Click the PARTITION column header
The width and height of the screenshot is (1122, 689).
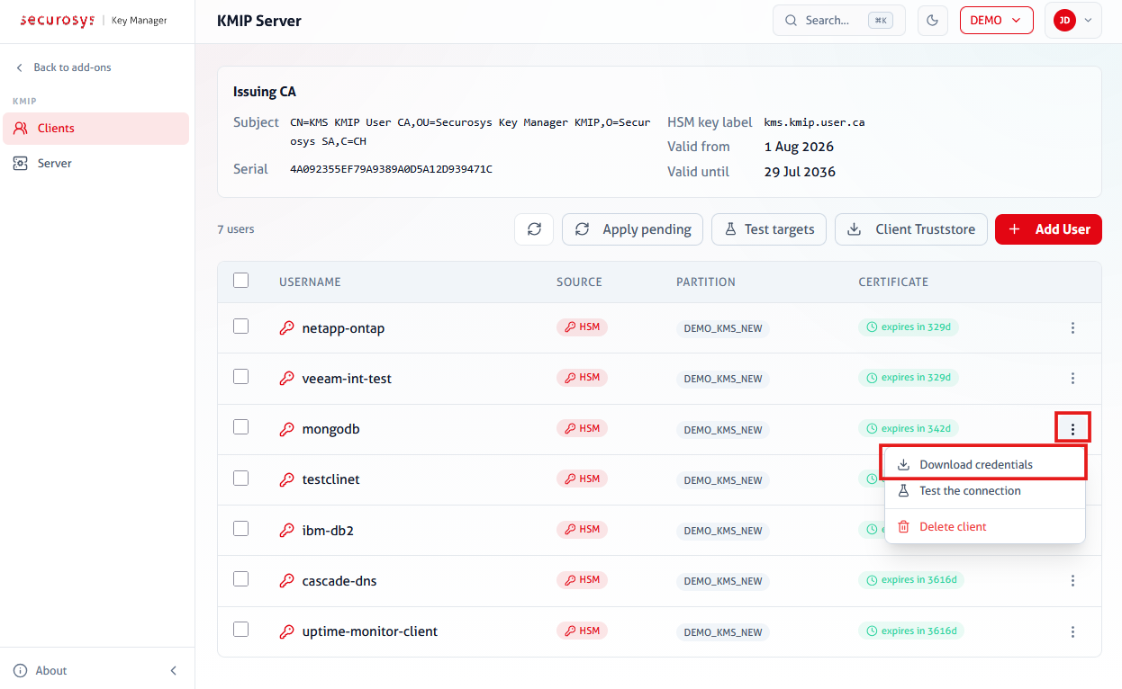point(706,282)
